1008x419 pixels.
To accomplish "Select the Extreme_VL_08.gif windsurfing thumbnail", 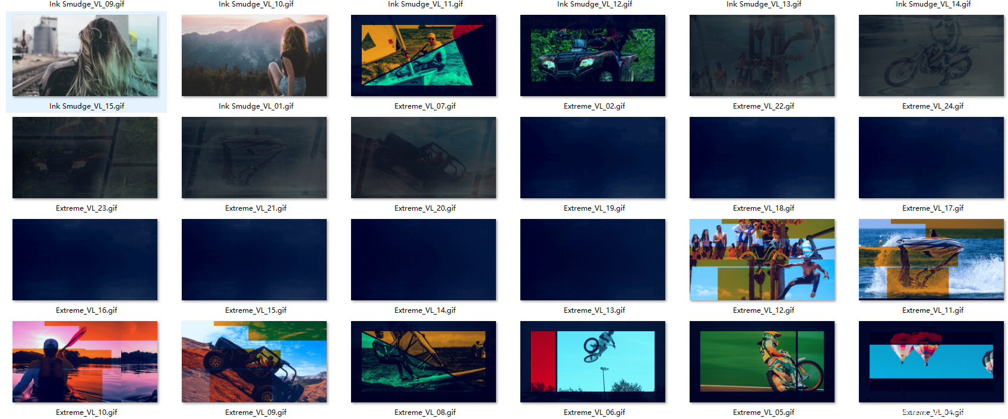I will pyautogui.click(x=424, y=362).
